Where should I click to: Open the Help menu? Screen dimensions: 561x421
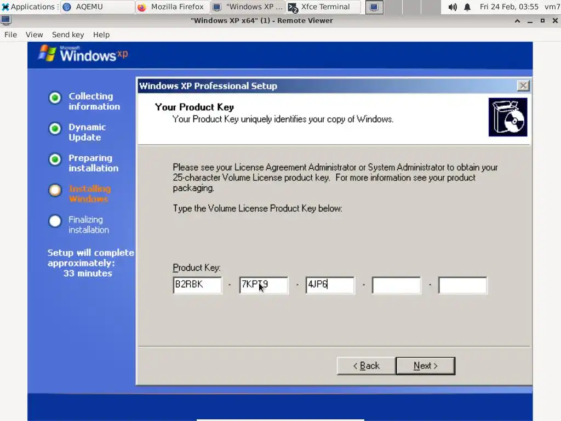click(101, 35)
